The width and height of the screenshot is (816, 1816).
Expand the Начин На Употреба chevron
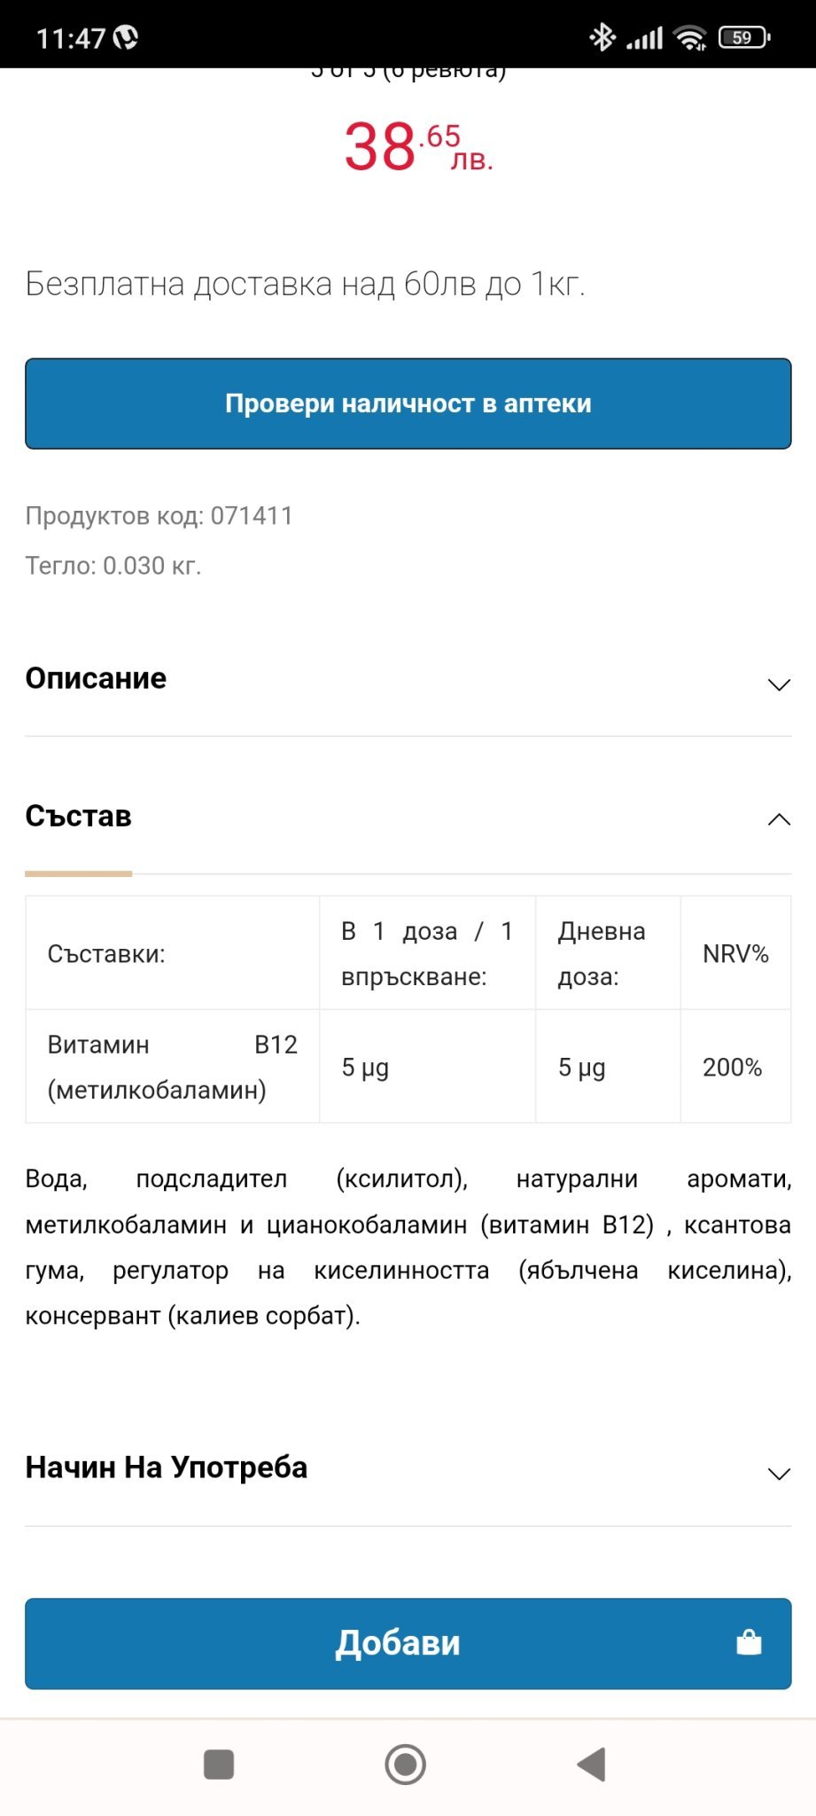pyautogui.click(x=779, y=1474)
